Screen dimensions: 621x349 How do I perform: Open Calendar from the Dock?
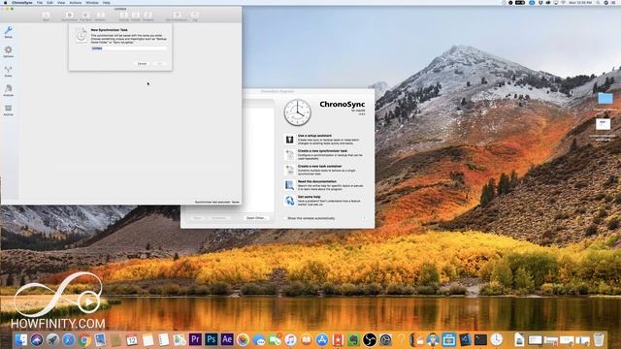(x=132, y=339)
